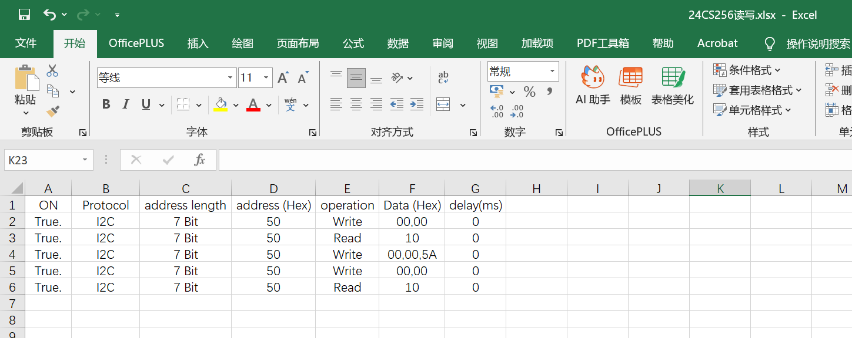Toggle Wrap Text button
Screen dimensions: 852x338
coord(443,77)
